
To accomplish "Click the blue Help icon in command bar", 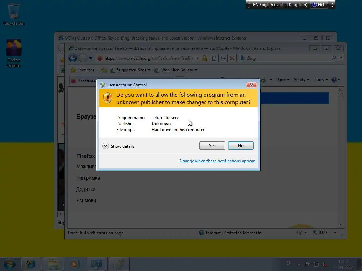I will coord(334,80).
